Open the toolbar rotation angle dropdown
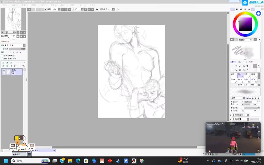This screenshot has width=264, height=165. coord(82,9)
